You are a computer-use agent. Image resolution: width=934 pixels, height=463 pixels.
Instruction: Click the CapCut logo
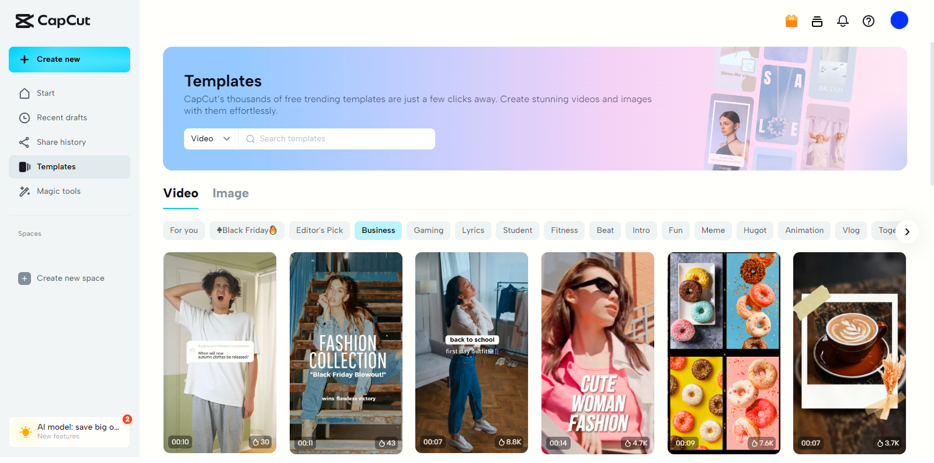(53, 21)
